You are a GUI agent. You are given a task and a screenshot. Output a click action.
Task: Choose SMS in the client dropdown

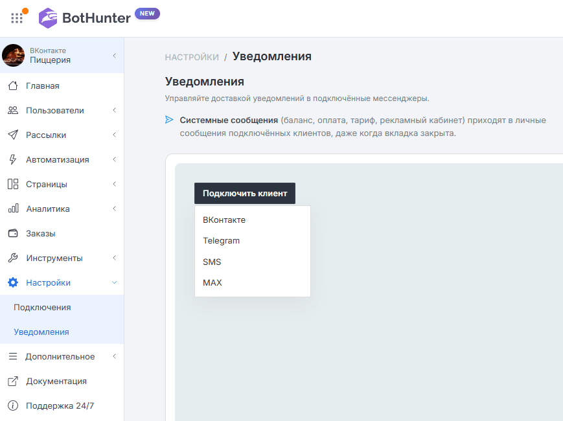point(253,262)
